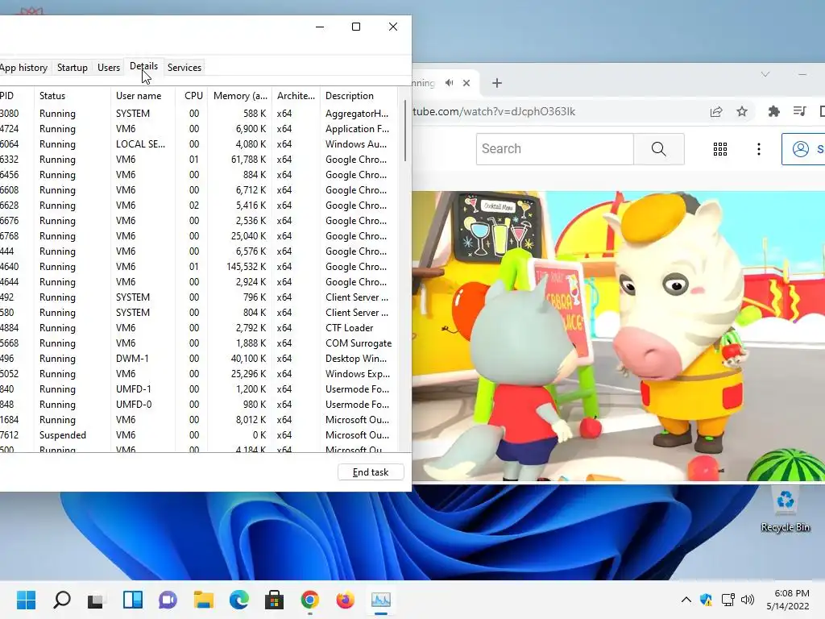825x619 pixels.
Task: Open taskbar Search magnifier
Action: coord(61,600)
